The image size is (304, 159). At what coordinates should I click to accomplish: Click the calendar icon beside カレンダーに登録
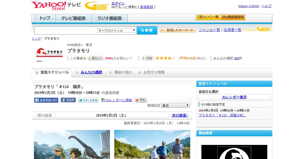(x=103, y=100)
